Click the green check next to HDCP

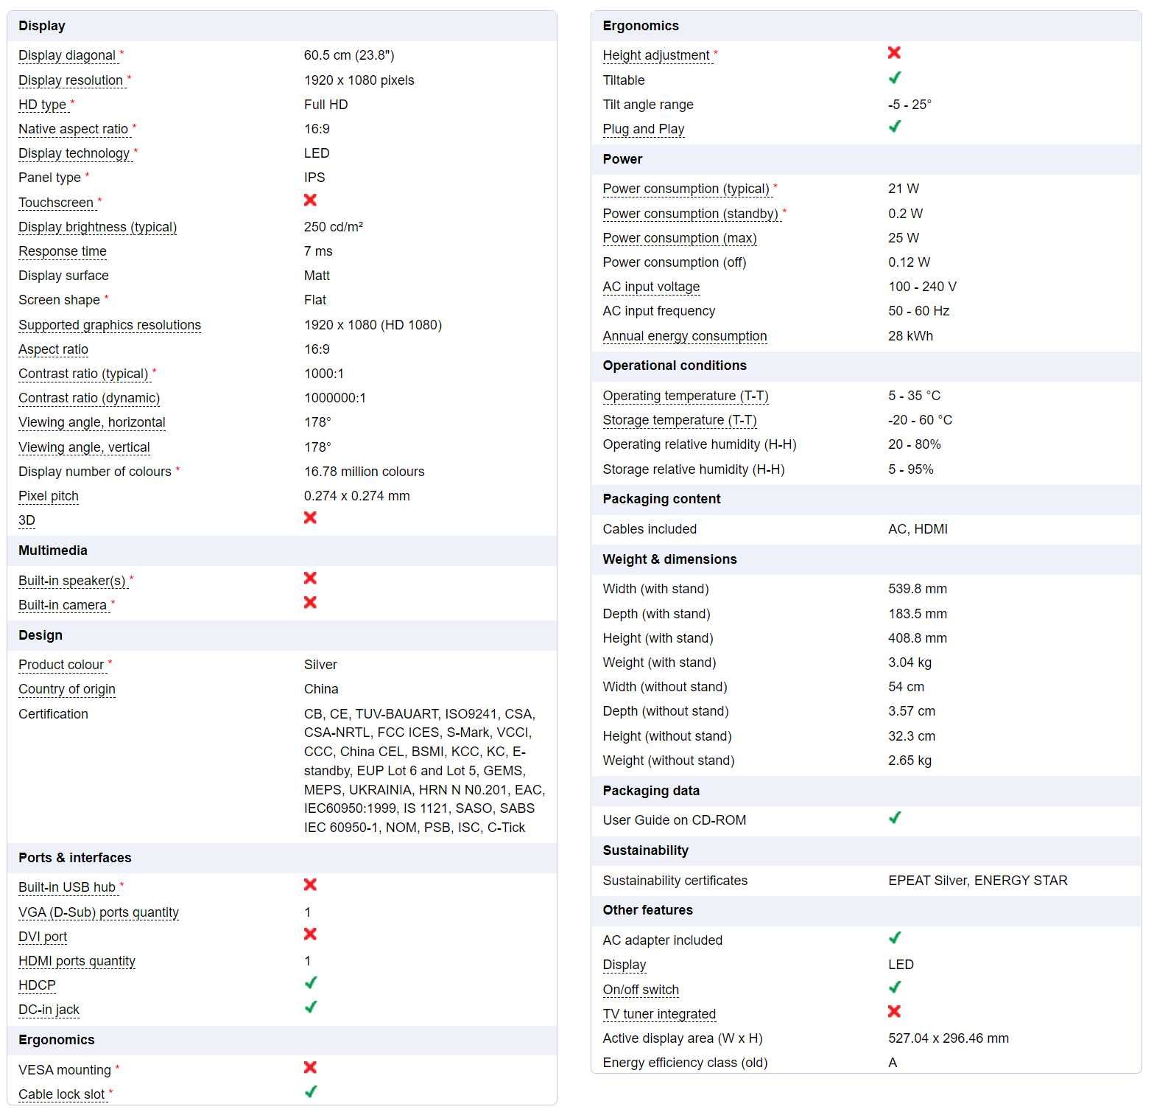pos(311,983)
